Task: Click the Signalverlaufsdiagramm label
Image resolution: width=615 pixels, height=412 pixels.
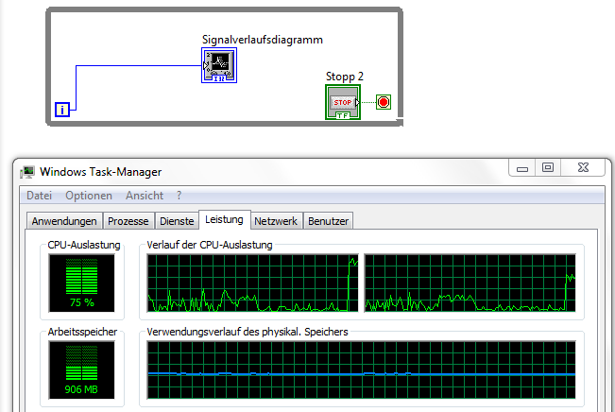Action: pos(263,40)
